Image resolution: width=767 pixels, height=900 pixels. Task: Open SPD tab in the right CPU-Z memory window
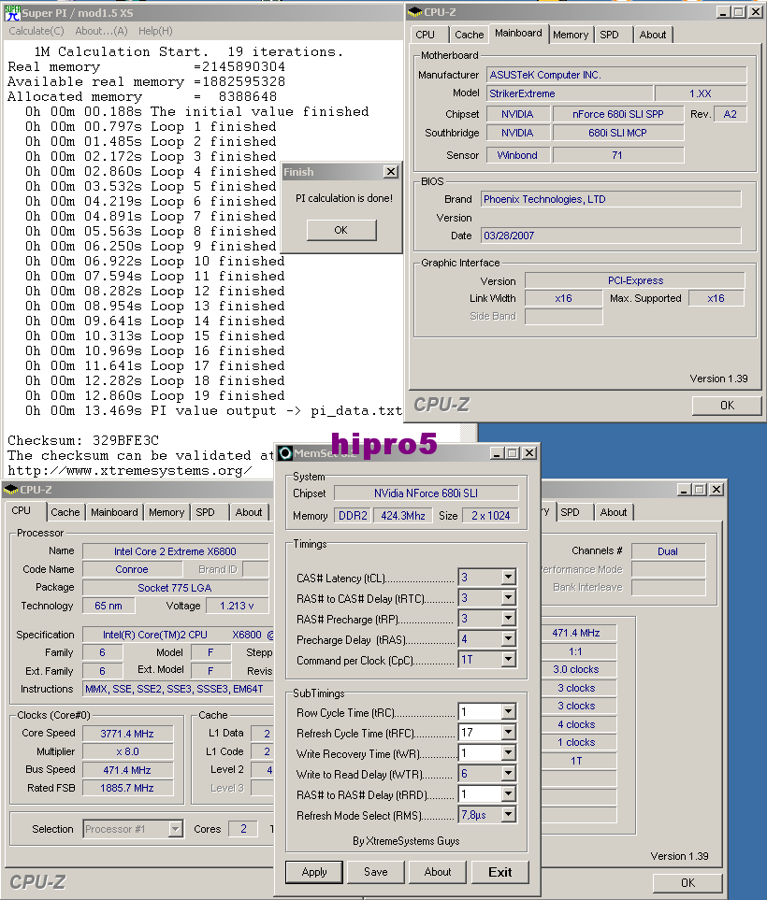click(x=570, y=512)
